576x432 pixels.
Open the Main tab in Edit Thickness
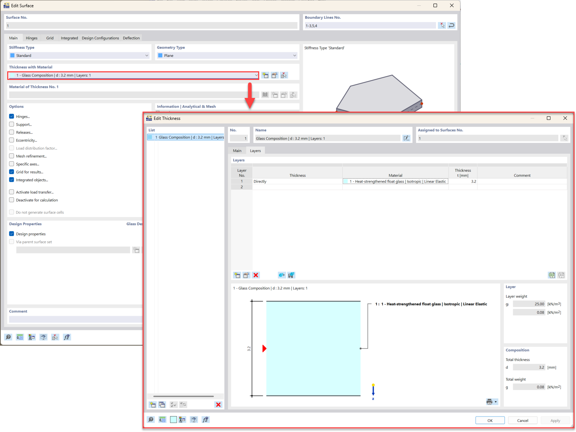click(x=237, y=150)
